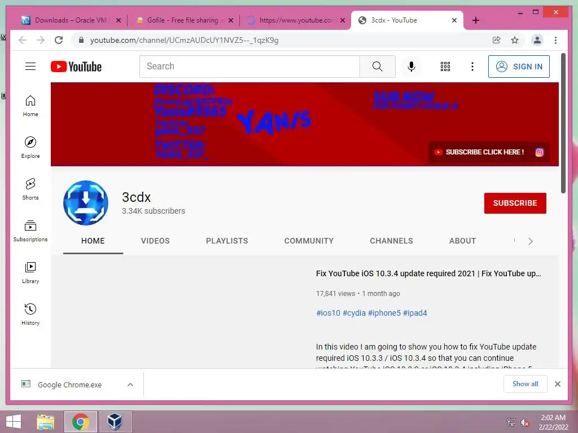Open YouTube settings three-dot menu
The width and height of the screenshot is (578, 433).
[x=472, y=67]
